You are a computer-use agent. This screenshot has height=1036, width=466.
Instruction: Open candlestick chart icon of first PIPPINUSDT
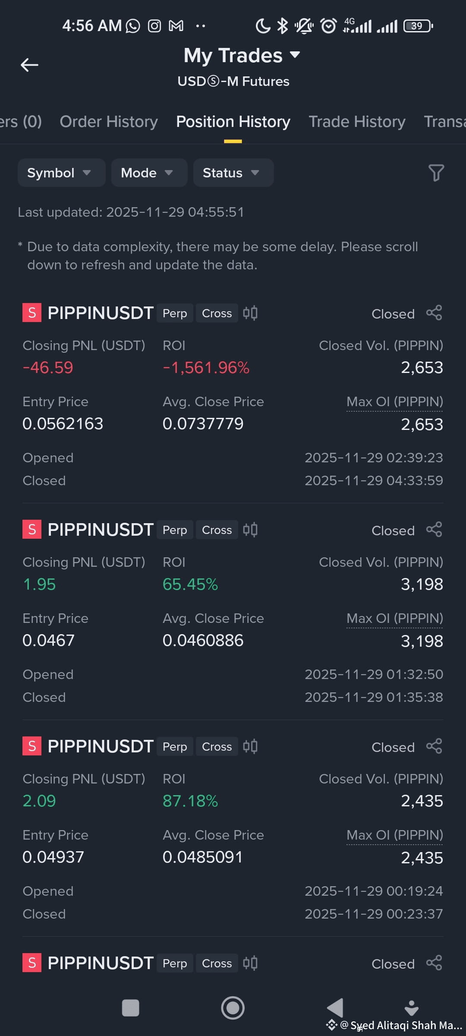click(250, 313)
